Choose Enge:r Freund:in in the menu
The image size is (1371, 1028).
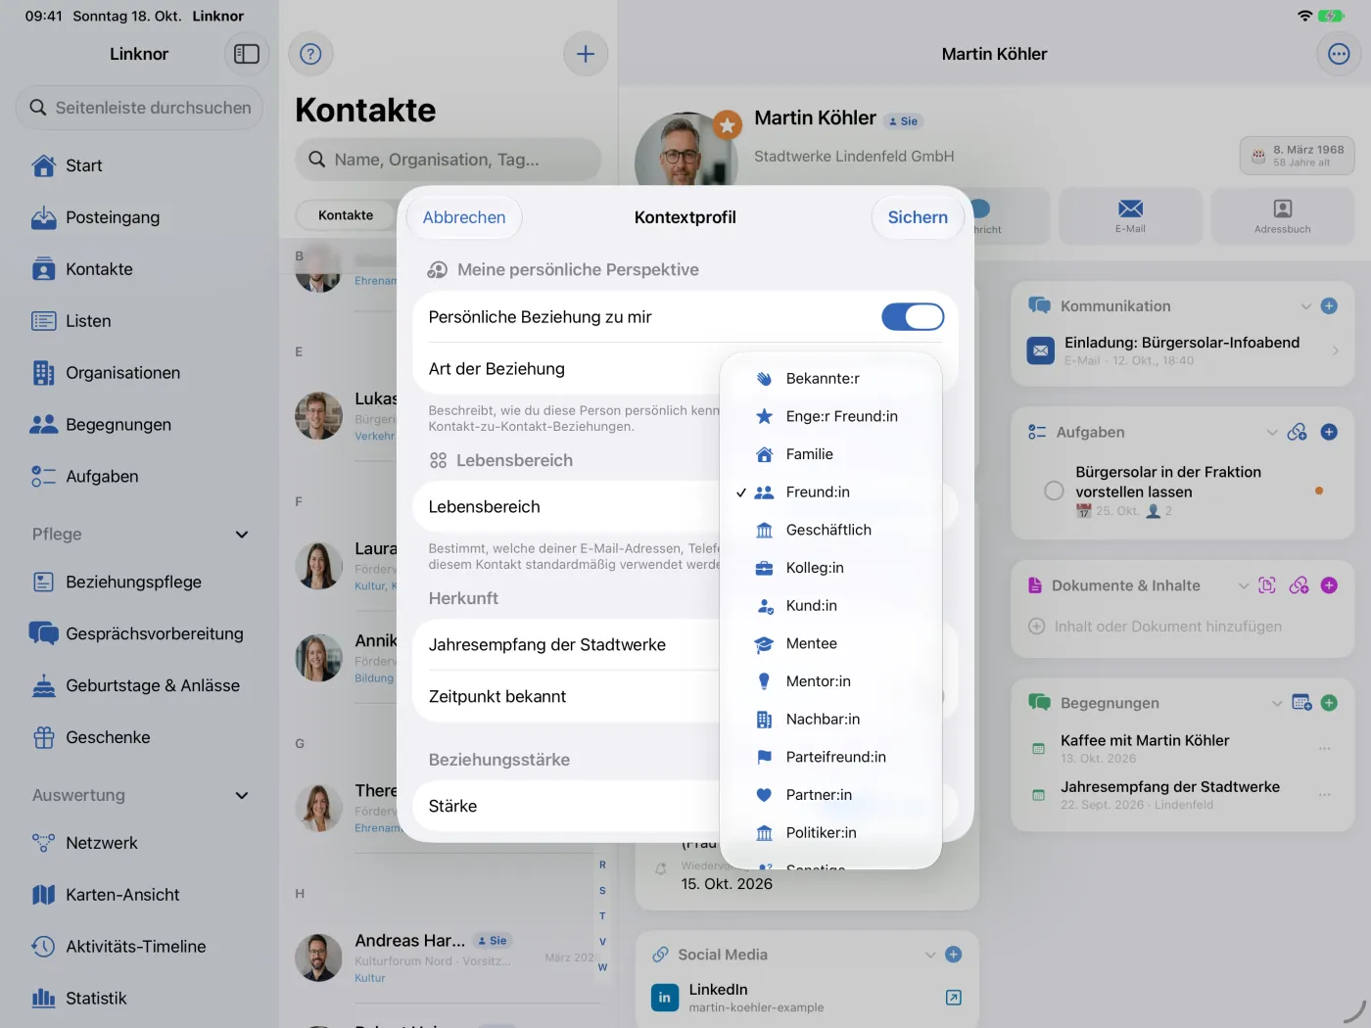830,416
